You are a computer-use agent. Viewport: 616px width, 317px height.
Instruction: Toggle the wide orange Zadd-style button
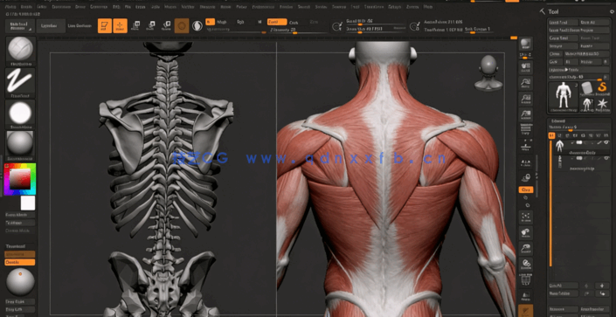coord(277,22)
